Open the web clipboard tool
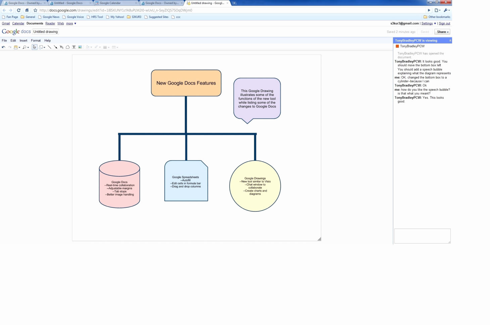490x325 pixels. 15,47
